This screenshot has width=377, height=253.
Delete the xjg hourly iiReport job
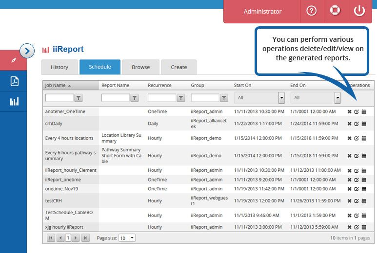pyautogui.click(x=349, y=227)
